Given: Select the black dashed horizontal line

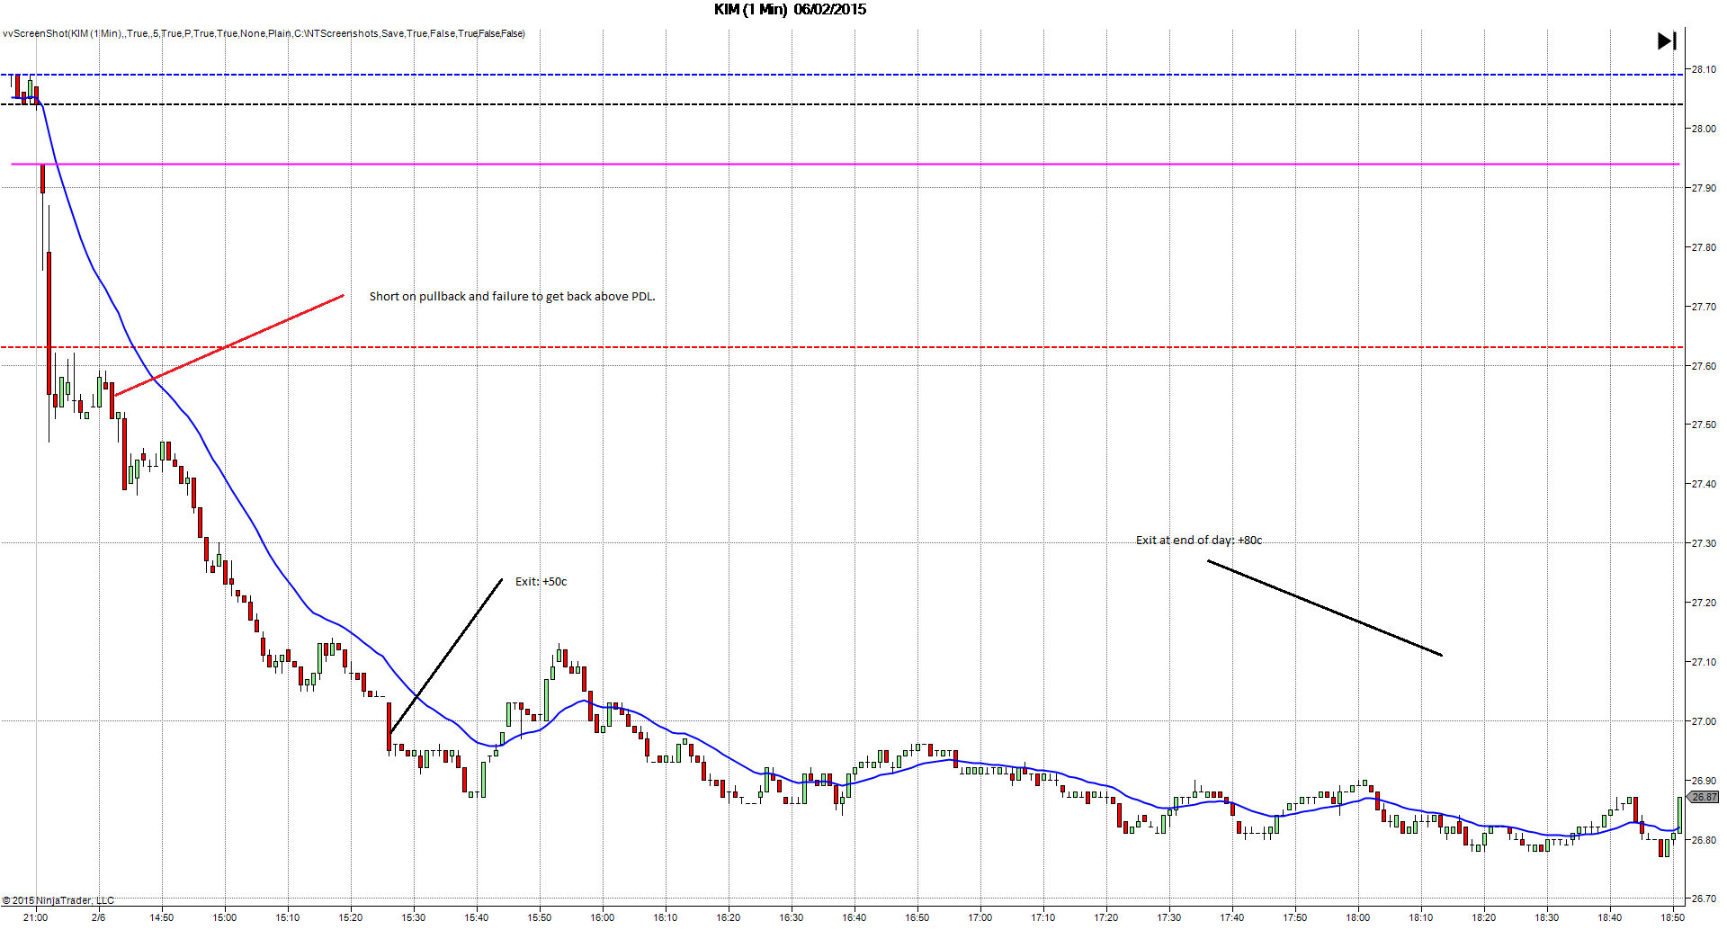Looking at the screenshot, I should click(x=842, y=104).
